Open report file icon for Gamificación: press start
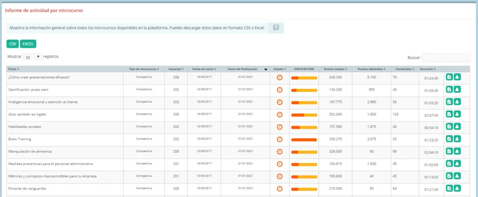478x197 pixels. 449,89
